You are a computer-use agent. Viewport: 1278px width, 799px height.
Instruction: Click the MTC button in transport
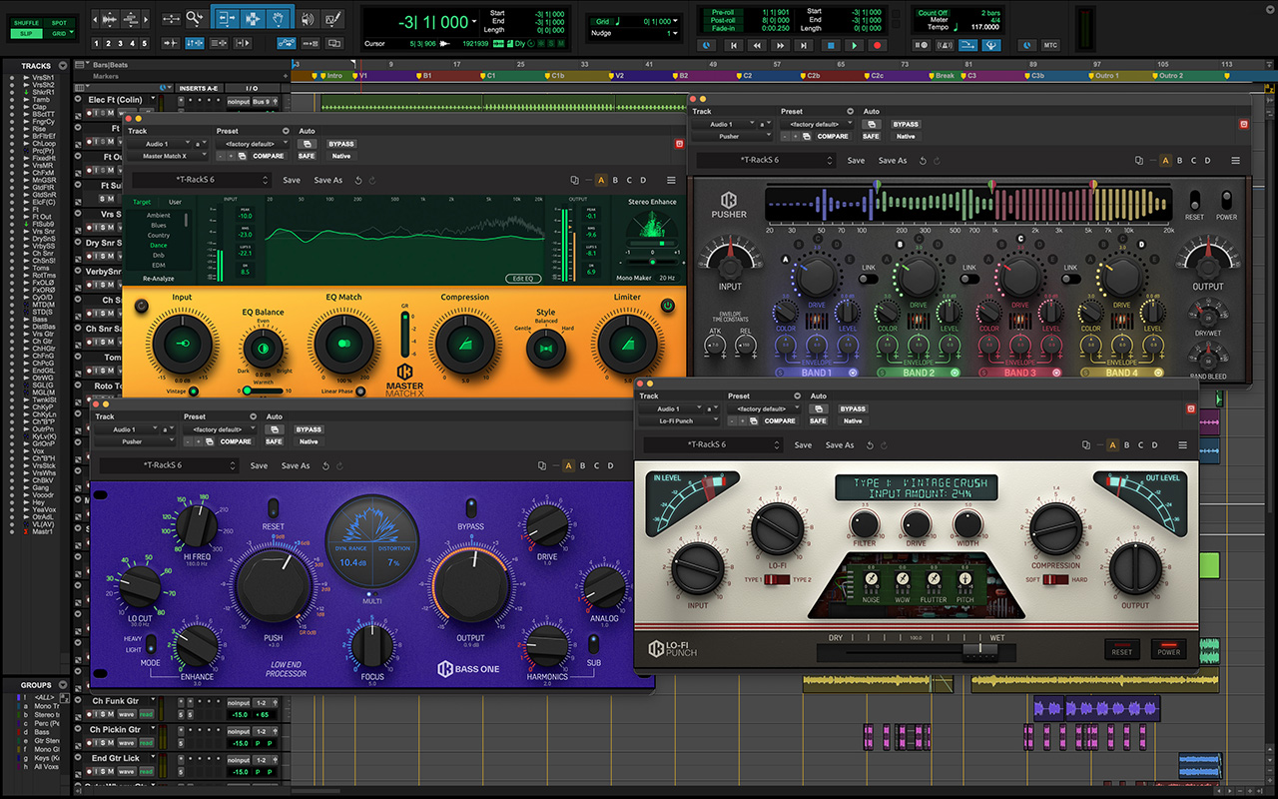(x=1050, y=45)
